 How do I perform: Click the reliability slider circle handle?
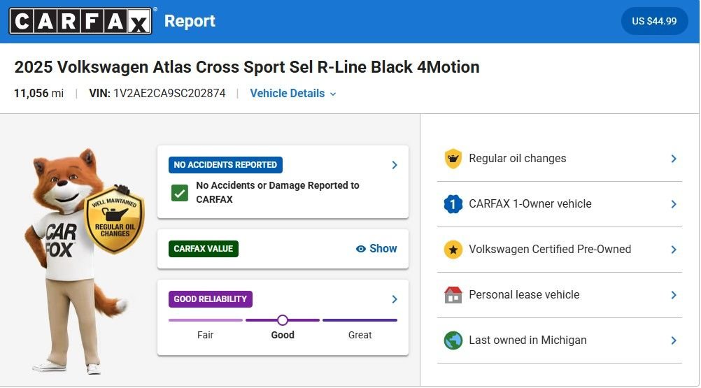pyautogui.click(x=283, y=320)
